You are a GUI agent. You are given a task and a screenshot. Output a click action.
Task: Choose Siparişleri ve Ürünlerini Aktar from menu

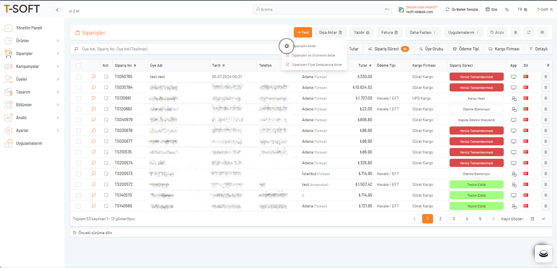314,55
